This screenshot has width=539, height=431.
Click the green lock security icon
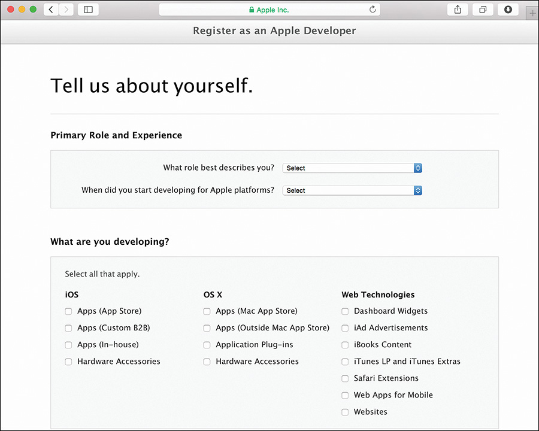pos(252,10)
